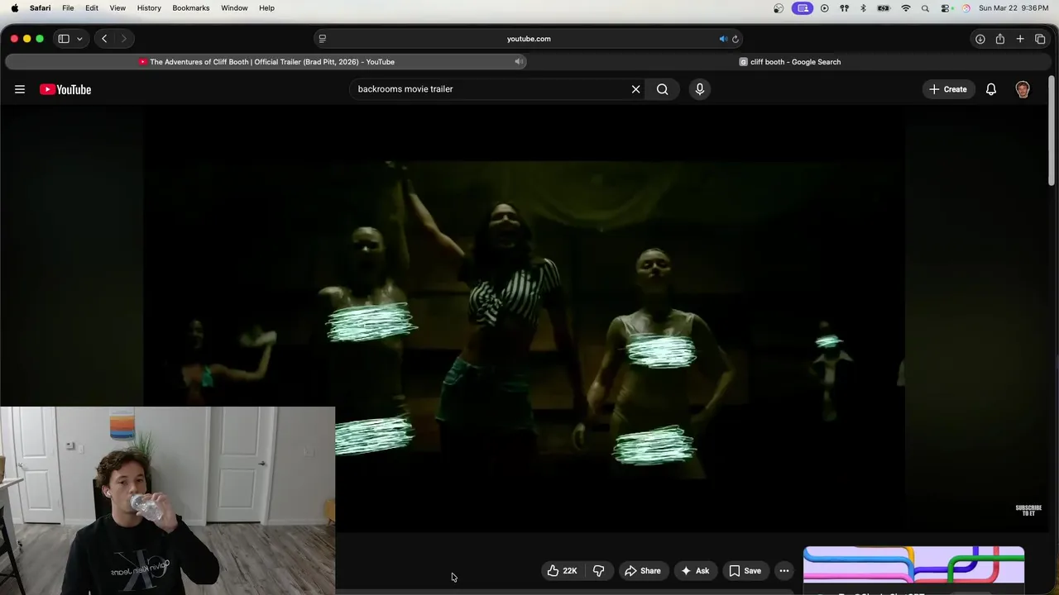Open the Help menu

266,8
